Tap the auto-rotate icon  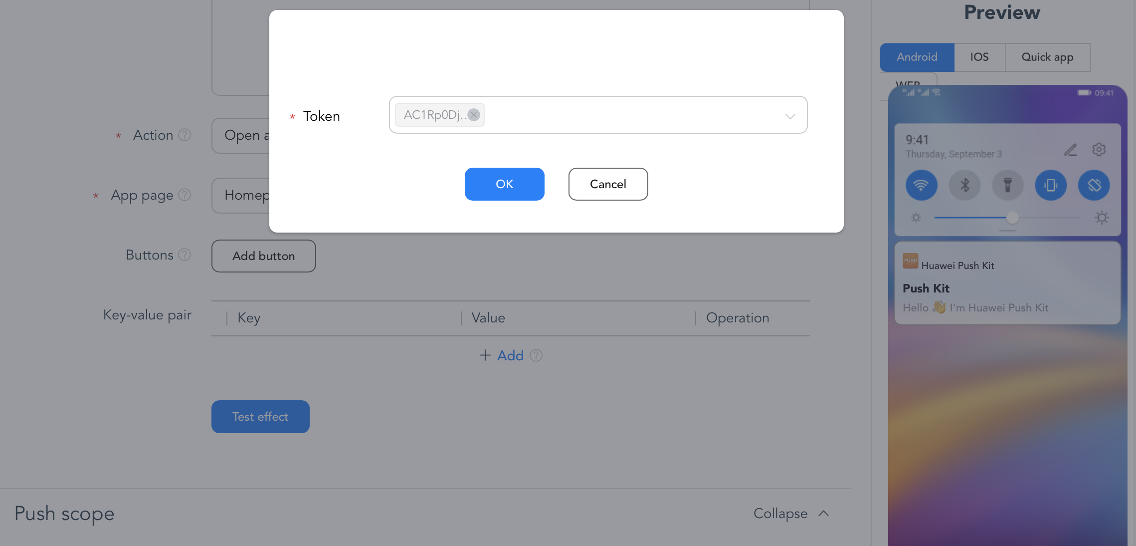1094,185
